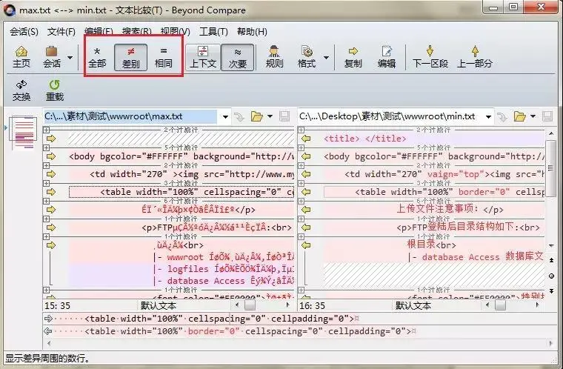Open the 视图(V) menu

coord(176,32)
